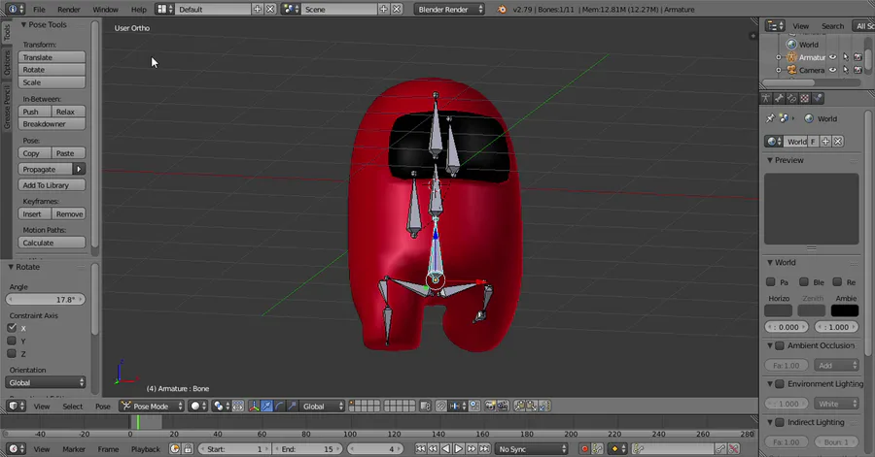This screenshot has height=457, width=875.
Task: Open the Blender Render engine dropdown
Action: click(449, 9)
